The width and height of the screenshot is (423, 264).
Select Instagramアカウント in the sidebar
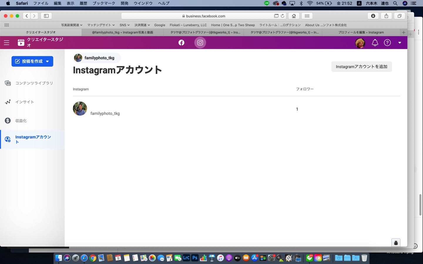pos(32,139)
